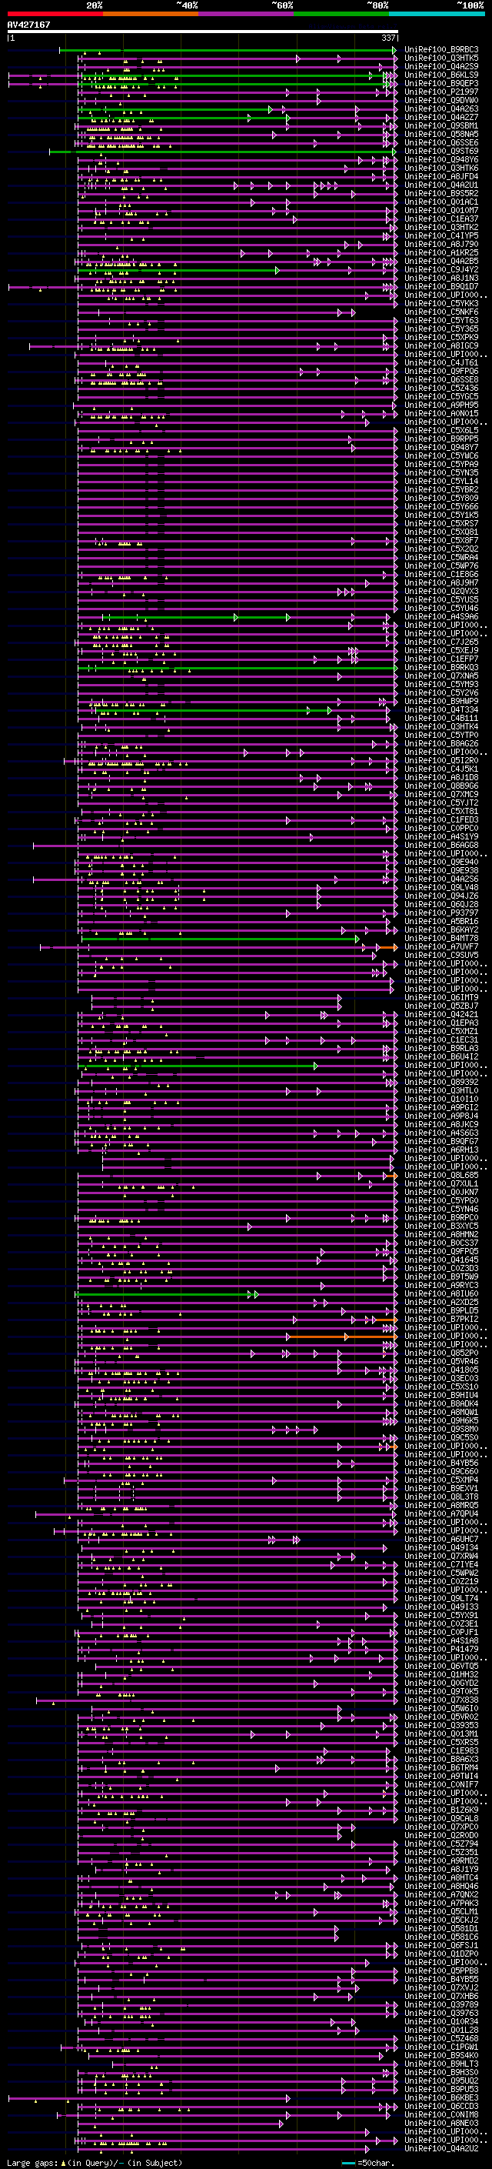Click the green alignment bar for UniRef100_B9RKQ3

pos(238,668)
